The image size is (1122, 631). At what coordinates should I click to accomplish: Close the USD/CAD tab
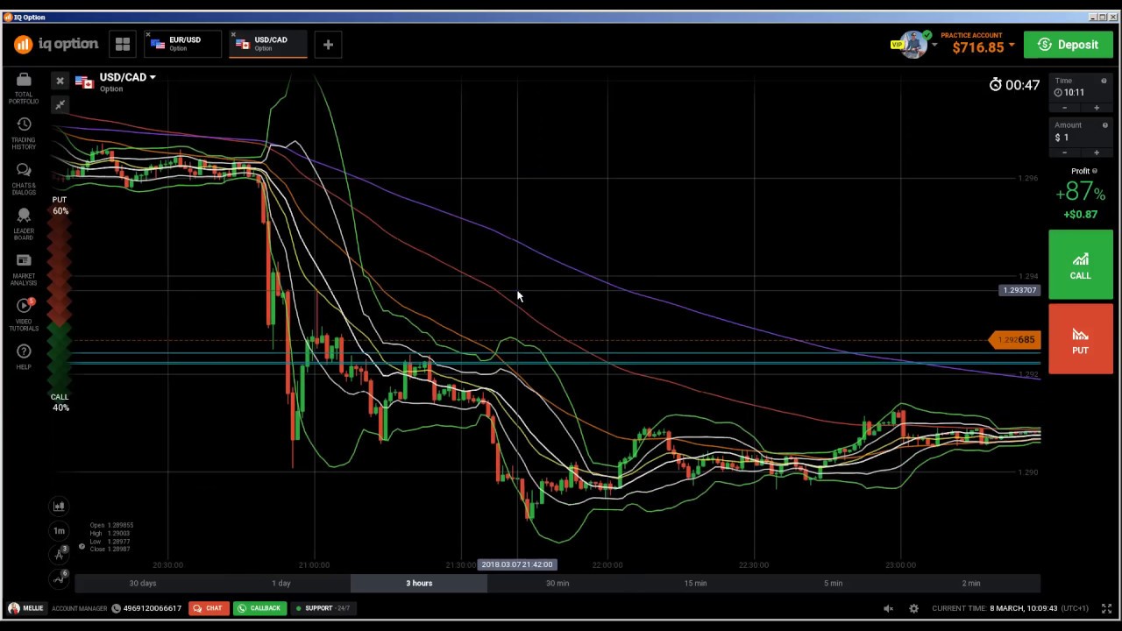233,35
